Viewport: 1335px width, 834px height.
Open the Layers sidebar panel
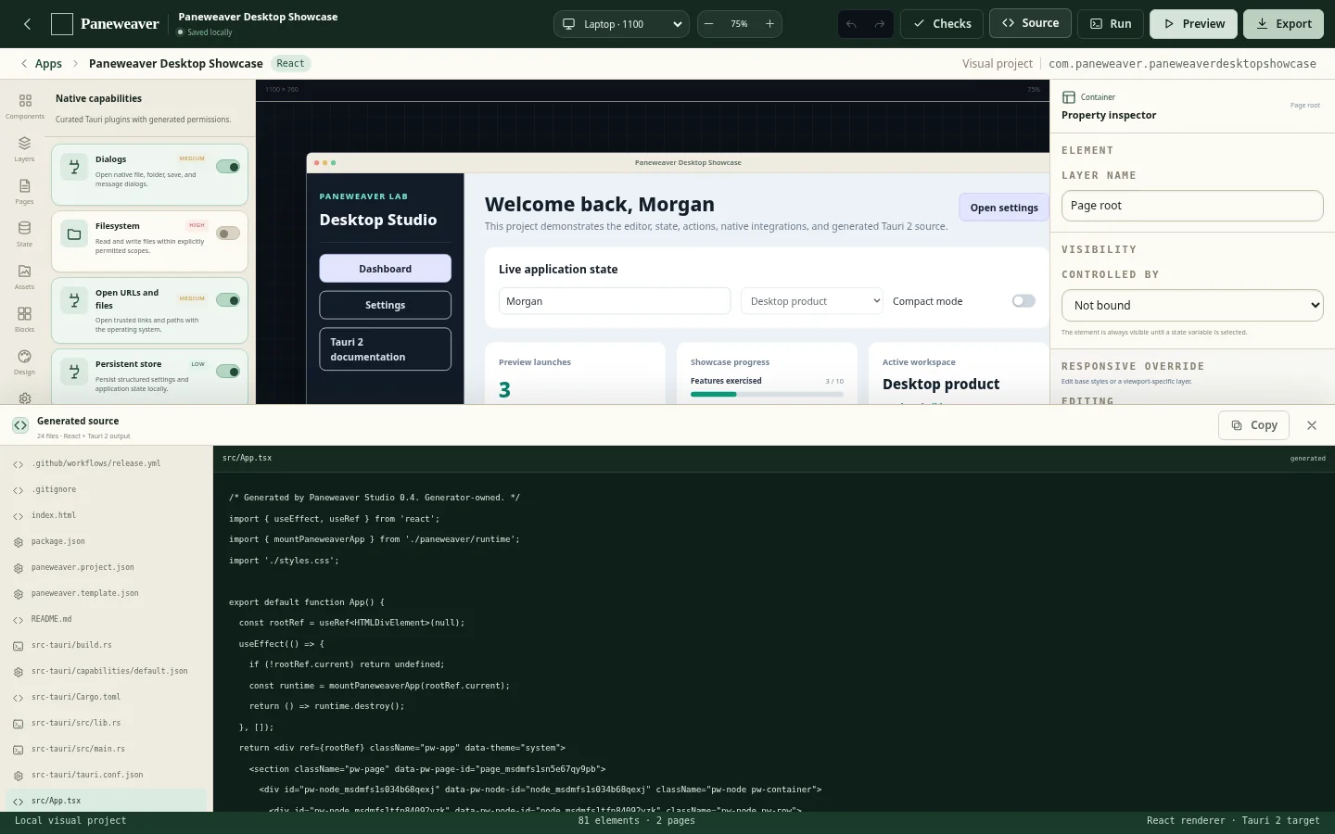coord(25,148)
